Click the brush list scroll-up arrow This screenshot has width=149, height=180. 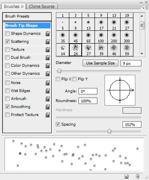click(x=142, y=16)
